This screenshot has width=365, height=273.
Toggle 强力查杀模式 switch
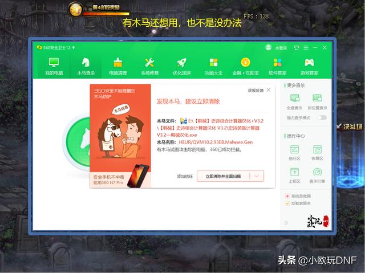point(322,117)
